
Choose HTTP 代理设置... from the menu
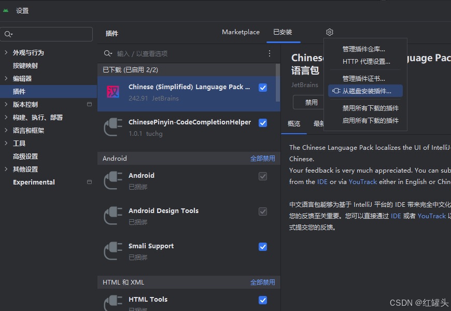click(365, 61)
